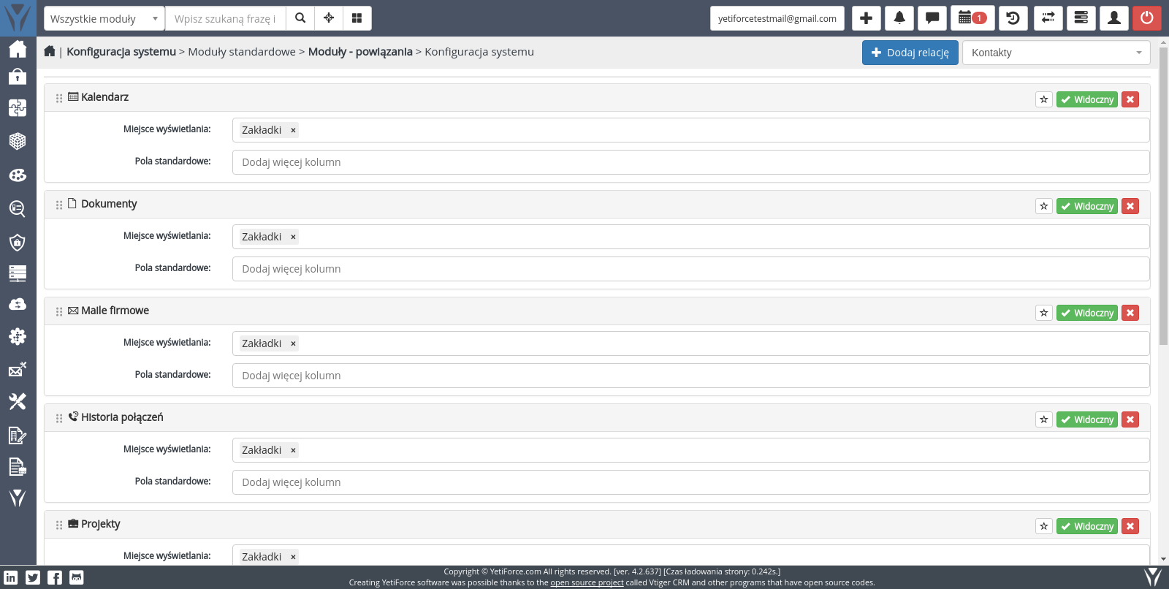
Task: Open calendar reminders icon with badge
Action: coord(972,18)
